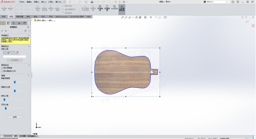256x139 pixels.
Task: Collapse the 预览设定 section chevron
Action: (29, 65)
